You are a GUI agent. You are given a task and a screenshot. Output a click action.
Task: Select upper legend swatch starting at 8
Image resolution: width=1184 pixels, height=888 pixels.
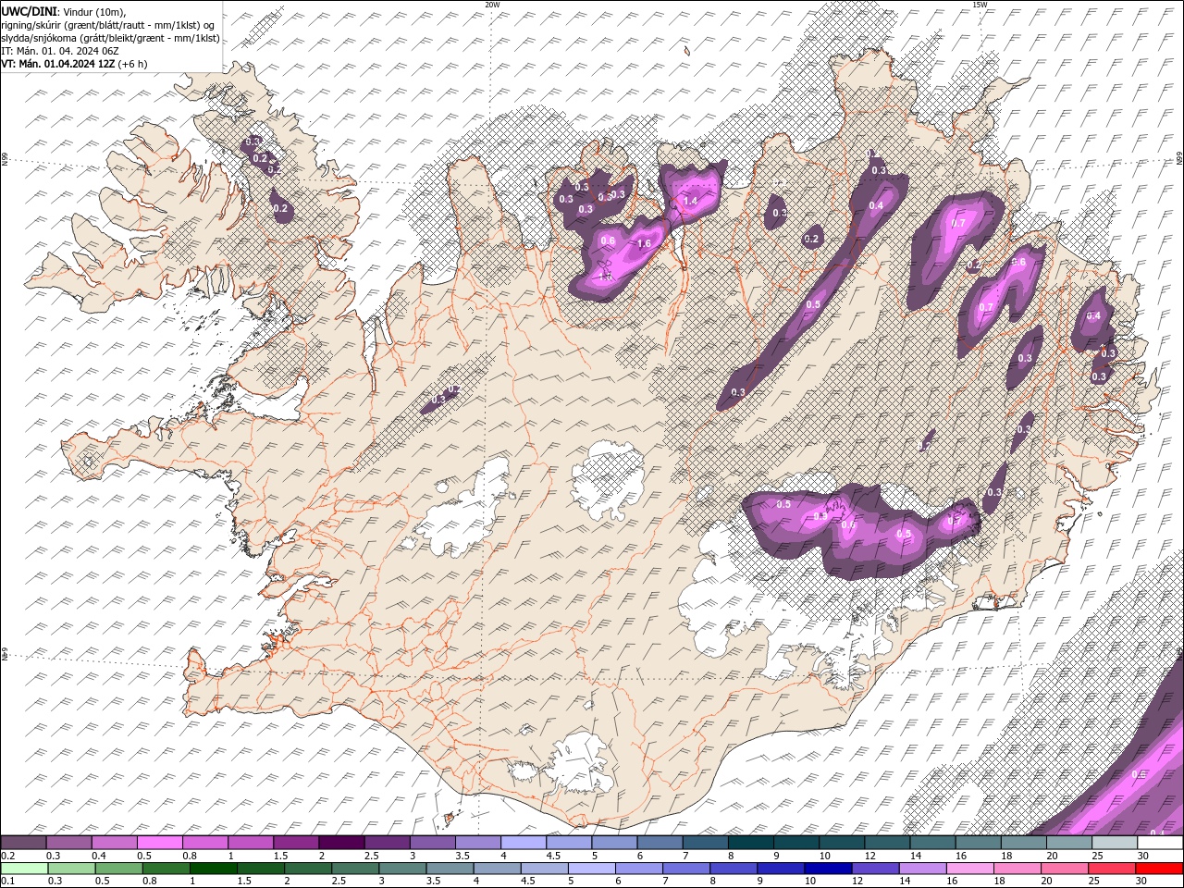[x=750, y=843]
